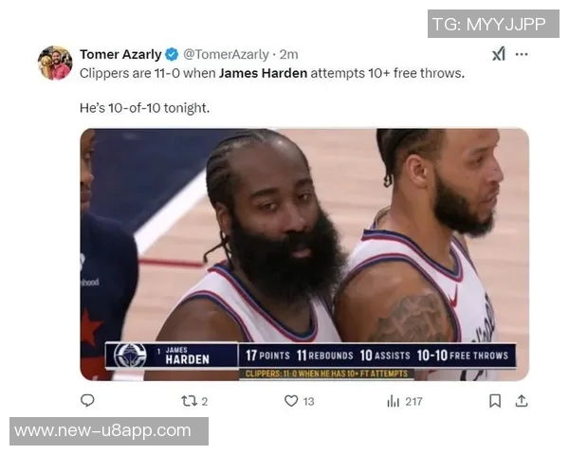Bookmark this tweet
The width and height of the screenshot is (569, 455).
(x=495, y=401)
